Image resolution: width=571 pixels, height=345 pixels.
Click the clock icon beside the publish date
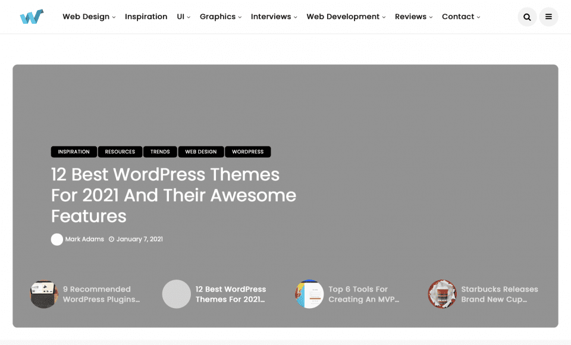[111, 239]
